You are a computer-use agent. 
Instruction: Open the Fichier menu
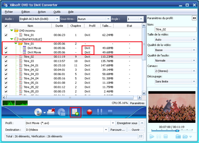(9, 12)
